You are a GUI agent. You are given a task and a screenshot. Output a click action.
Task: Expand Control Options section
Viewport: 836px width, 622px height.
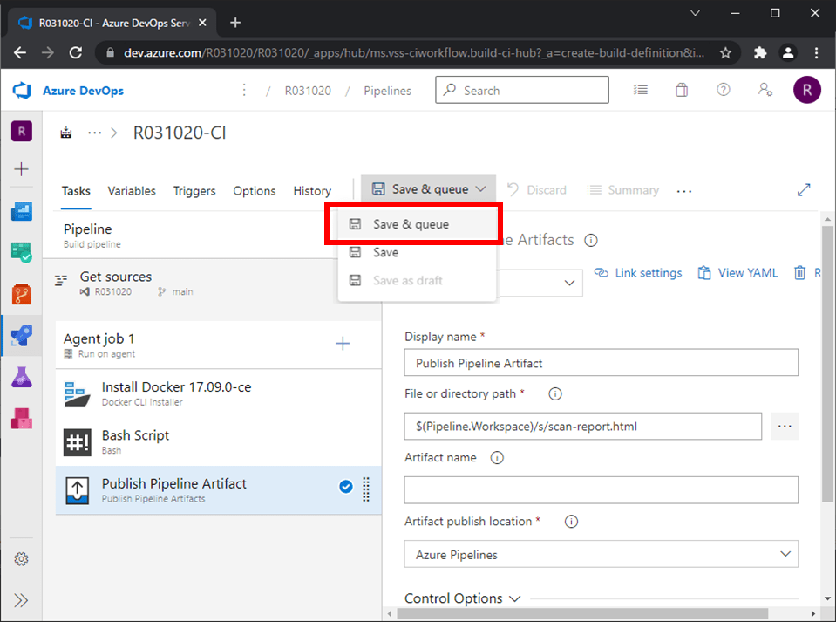click(x=462, y=598)
